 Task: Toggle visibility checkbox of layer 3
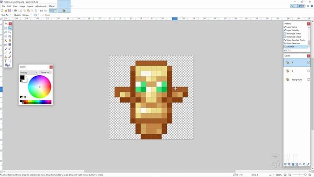(x=309, y=62)
